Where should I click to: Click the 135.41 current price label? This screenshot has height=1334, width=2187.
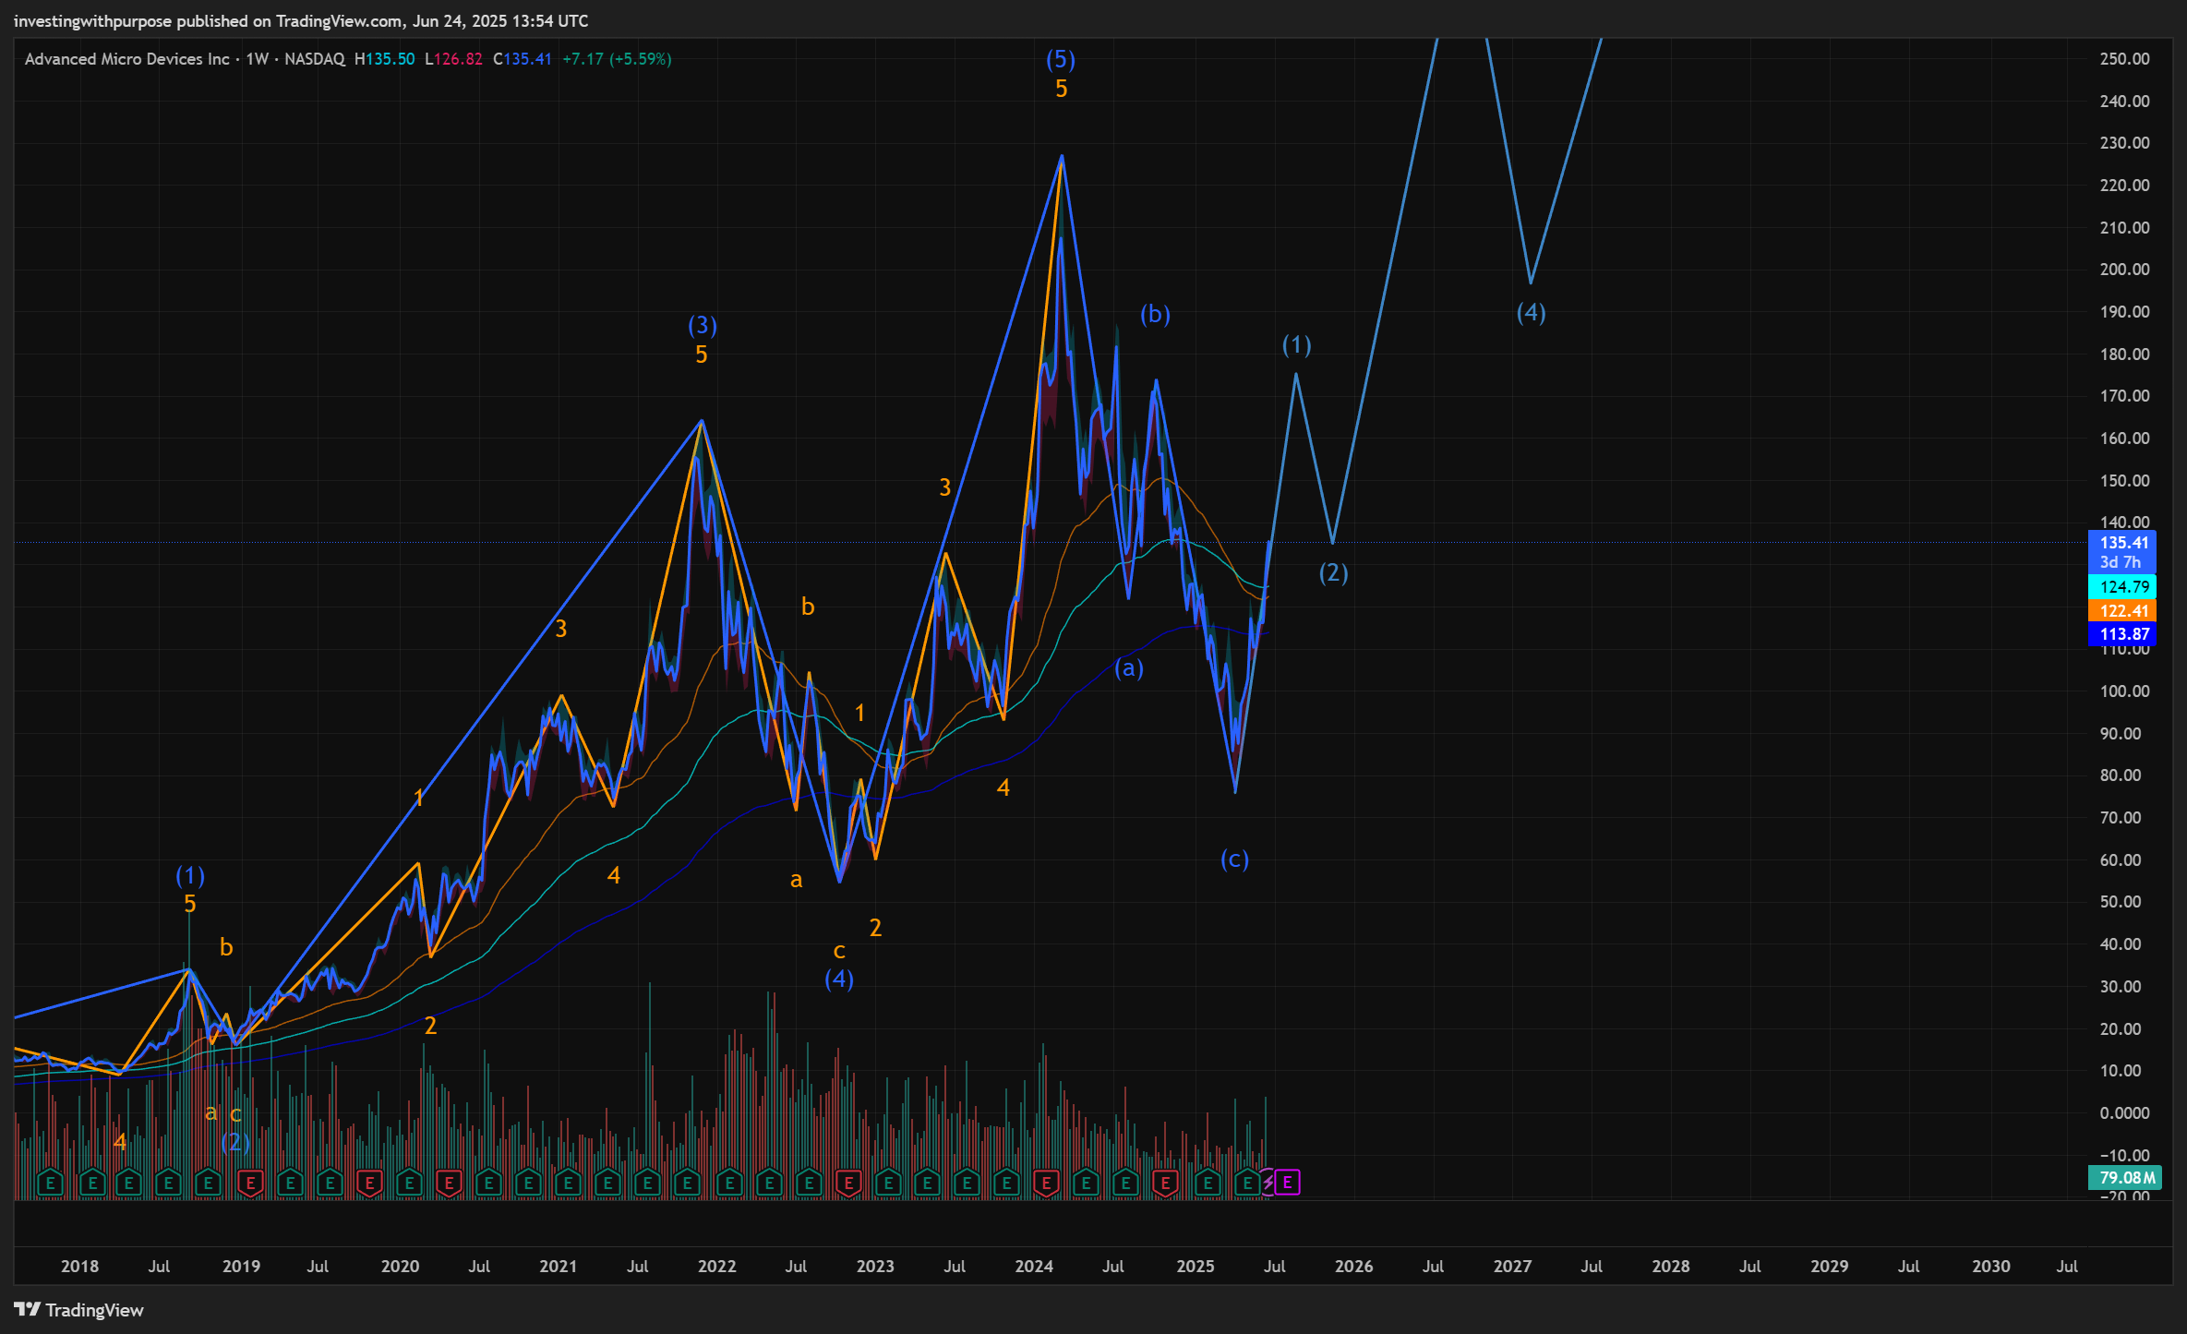pos(2122,543)
